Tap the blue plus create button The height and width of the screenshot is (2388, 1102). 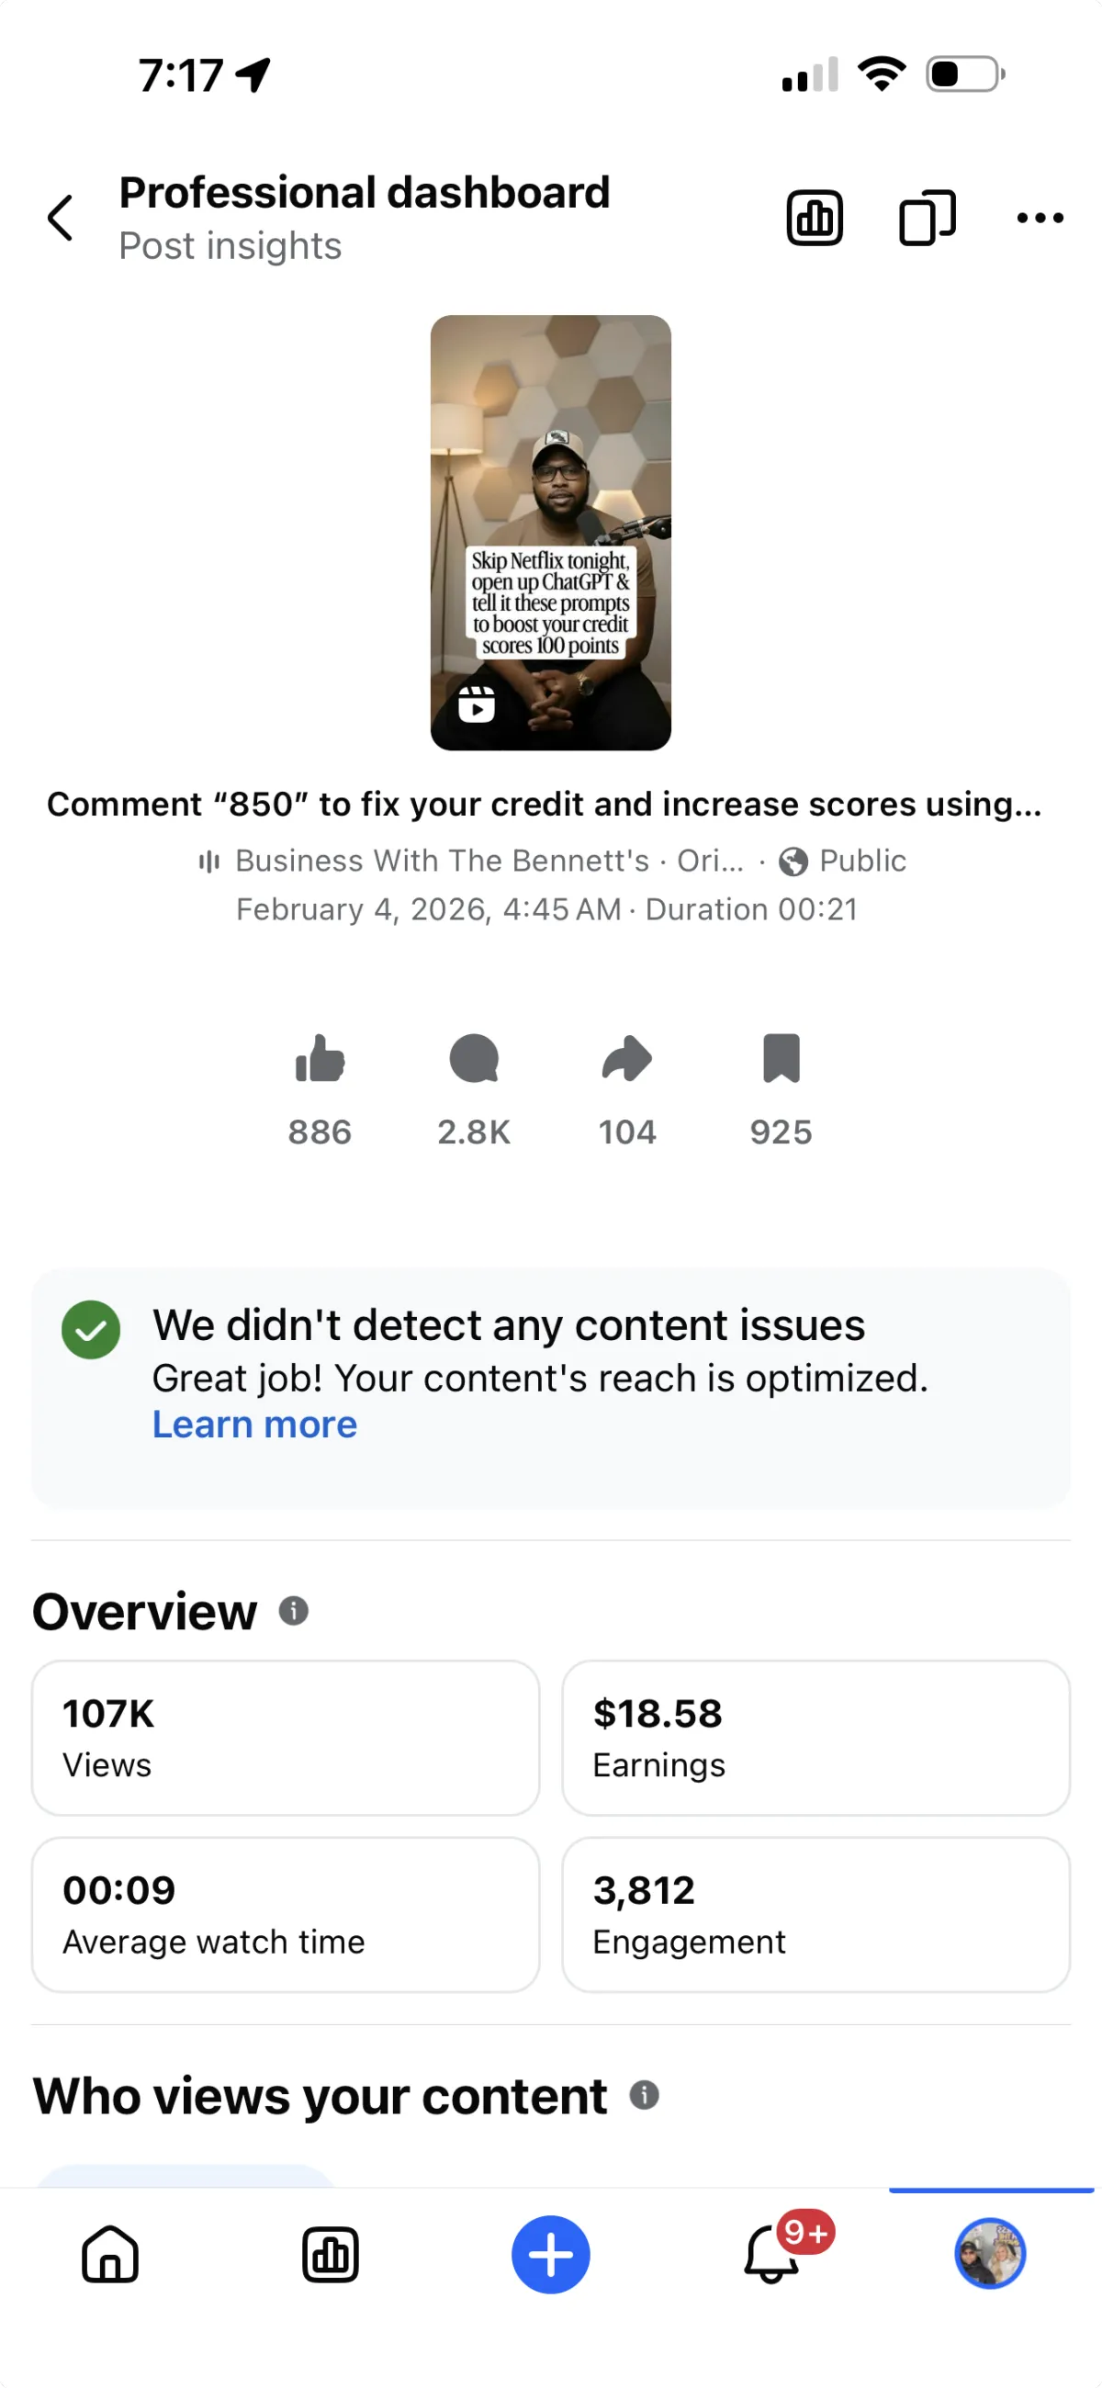click(x=550, y=2255)
